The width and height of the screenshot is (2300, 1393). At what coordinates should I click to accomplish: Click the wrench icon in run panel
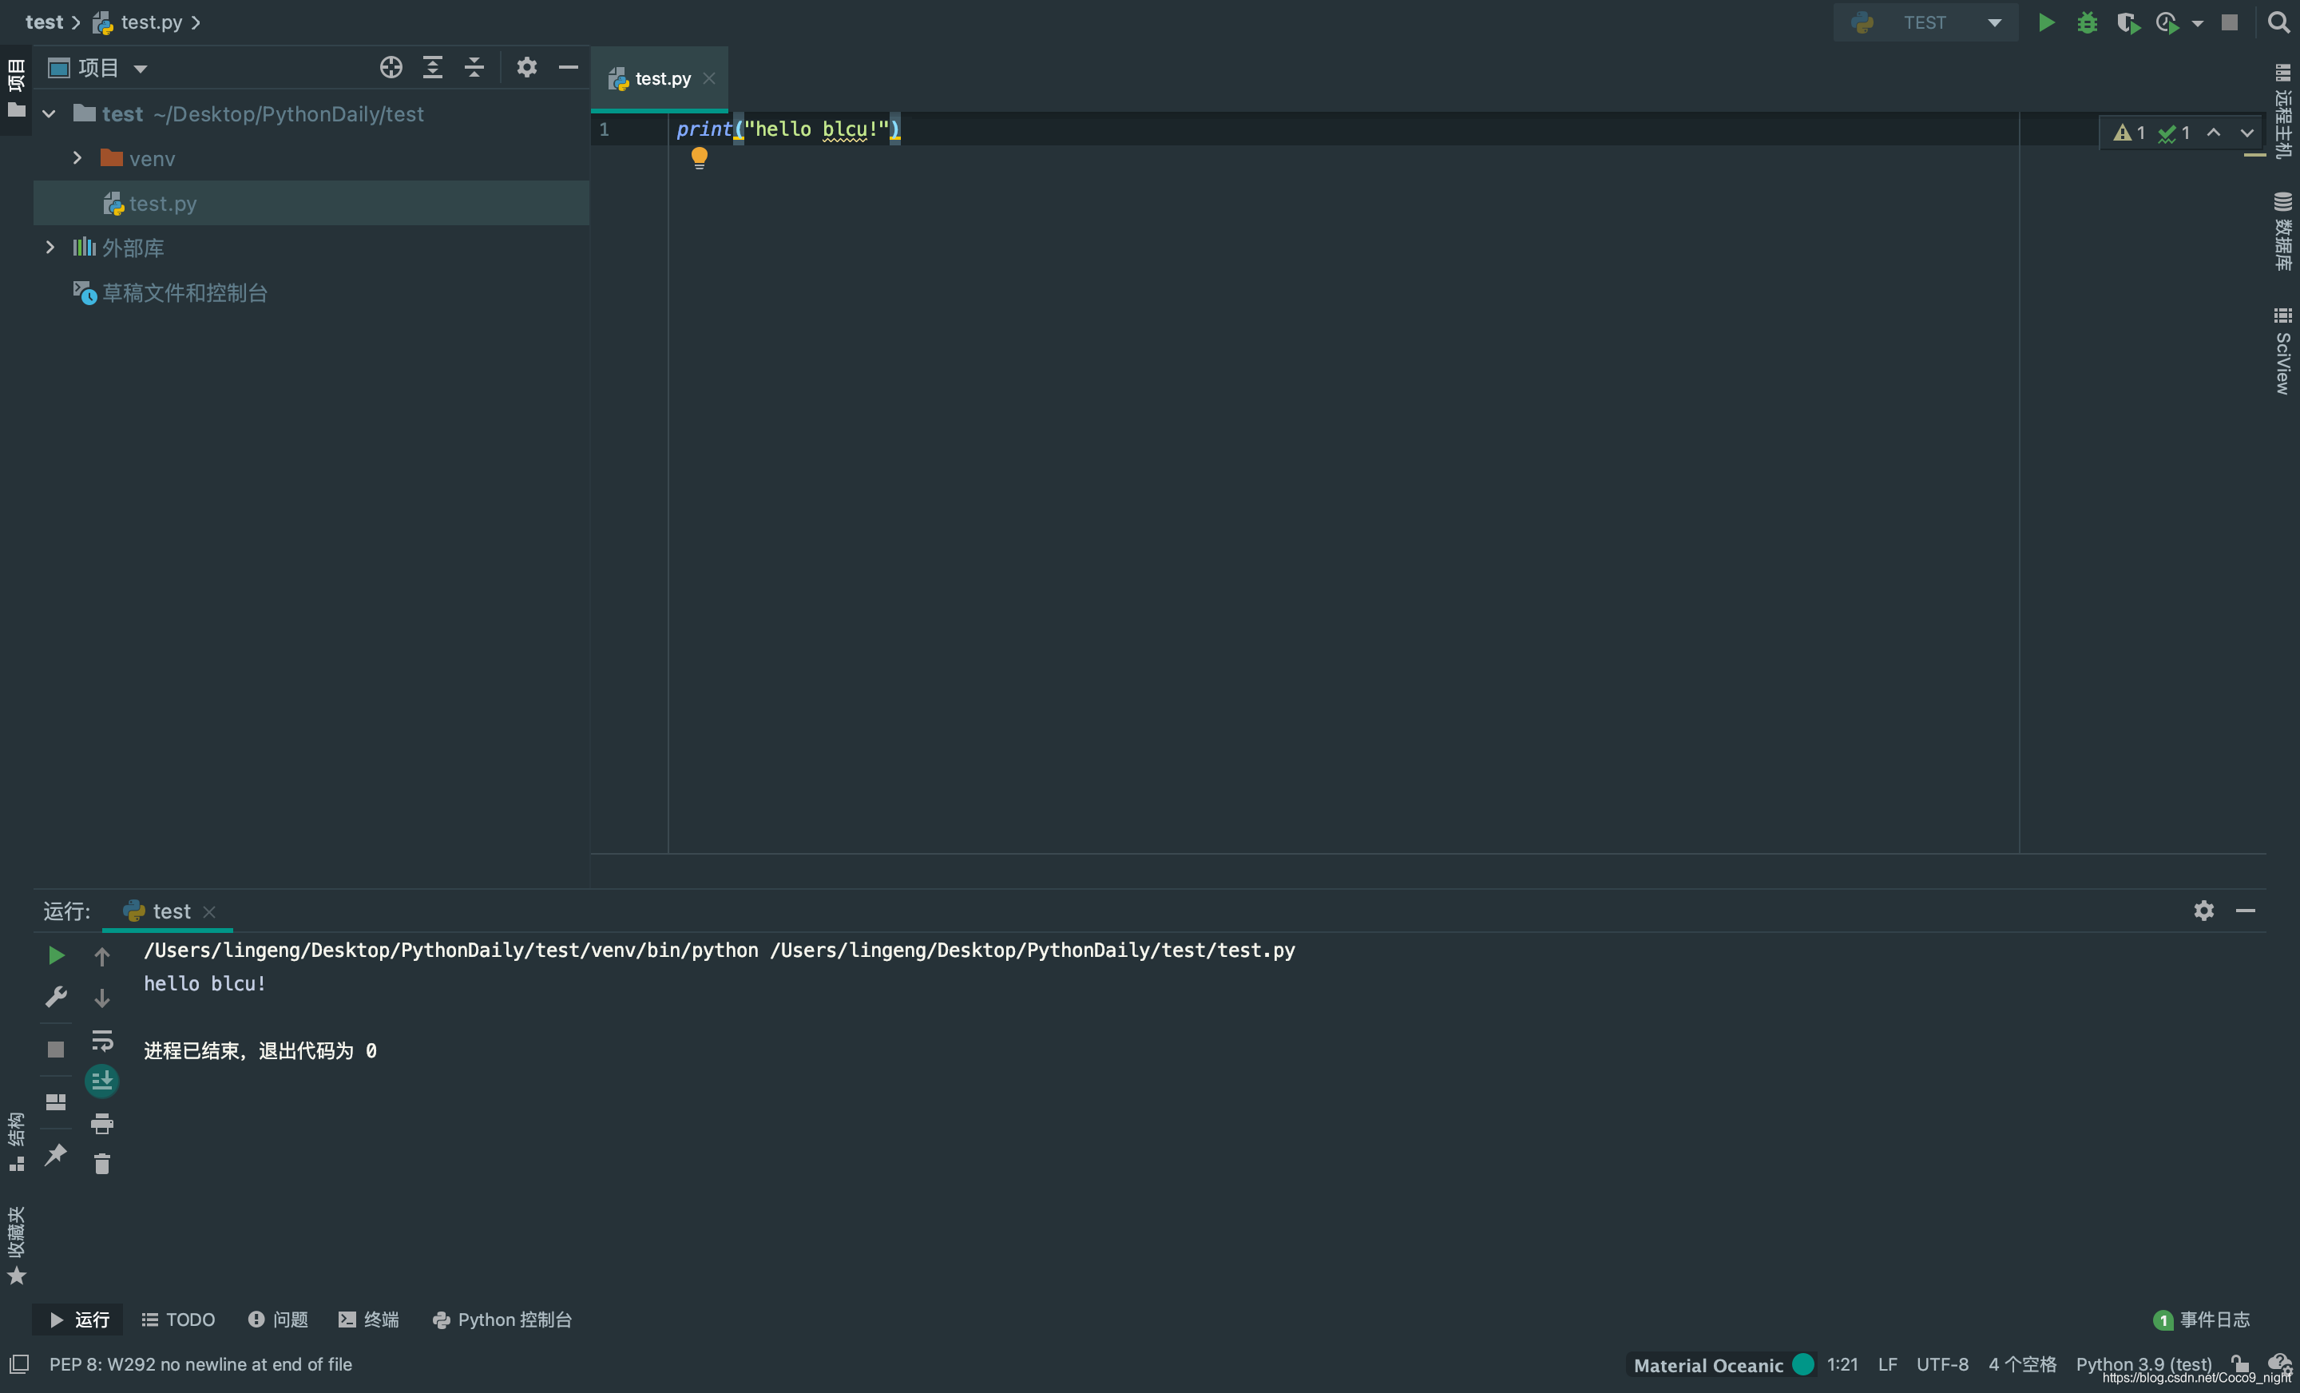pos(56,996)
